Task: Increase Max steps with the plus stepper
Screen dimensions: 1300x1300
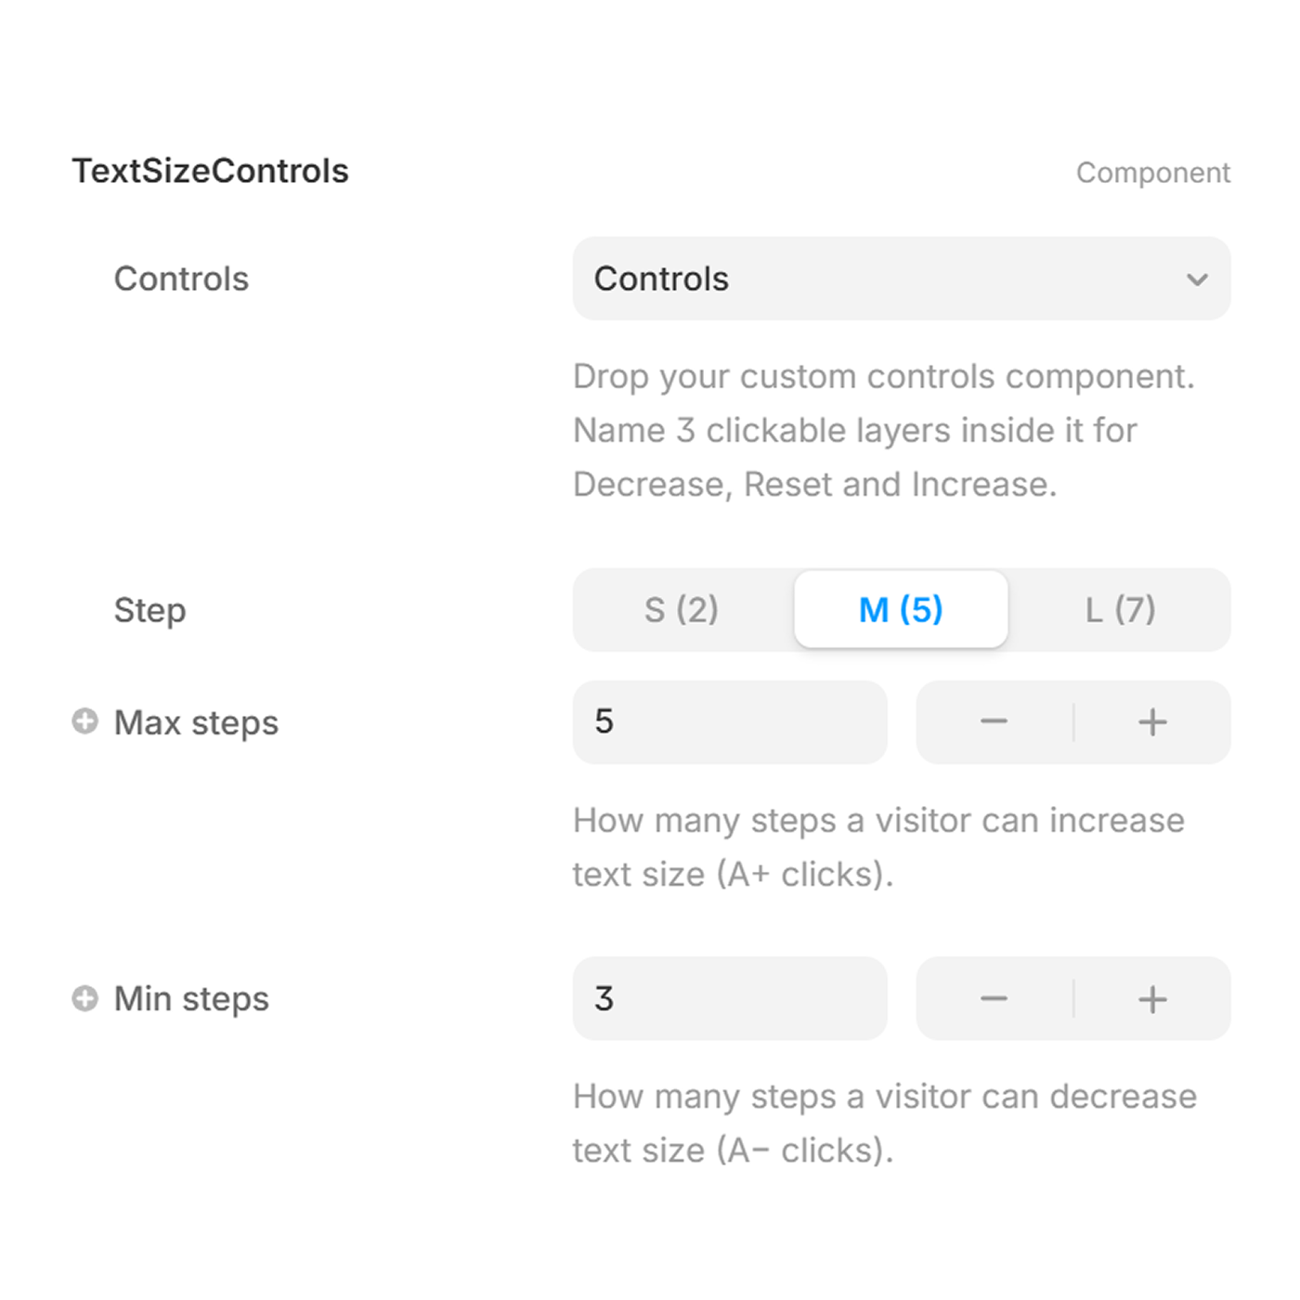Action: [x=1151, y=721]
